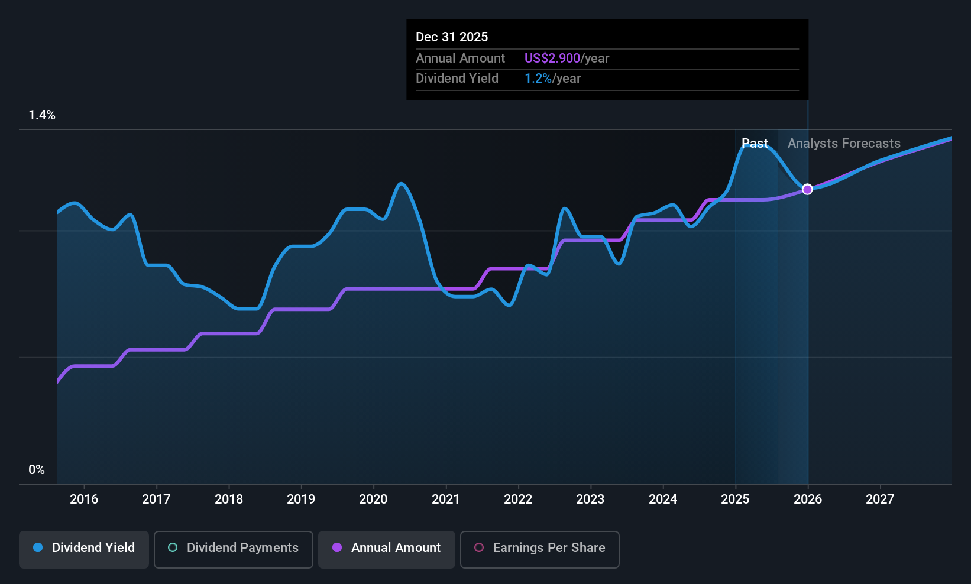Select the 2020 x-axis label

pos(373,499)
